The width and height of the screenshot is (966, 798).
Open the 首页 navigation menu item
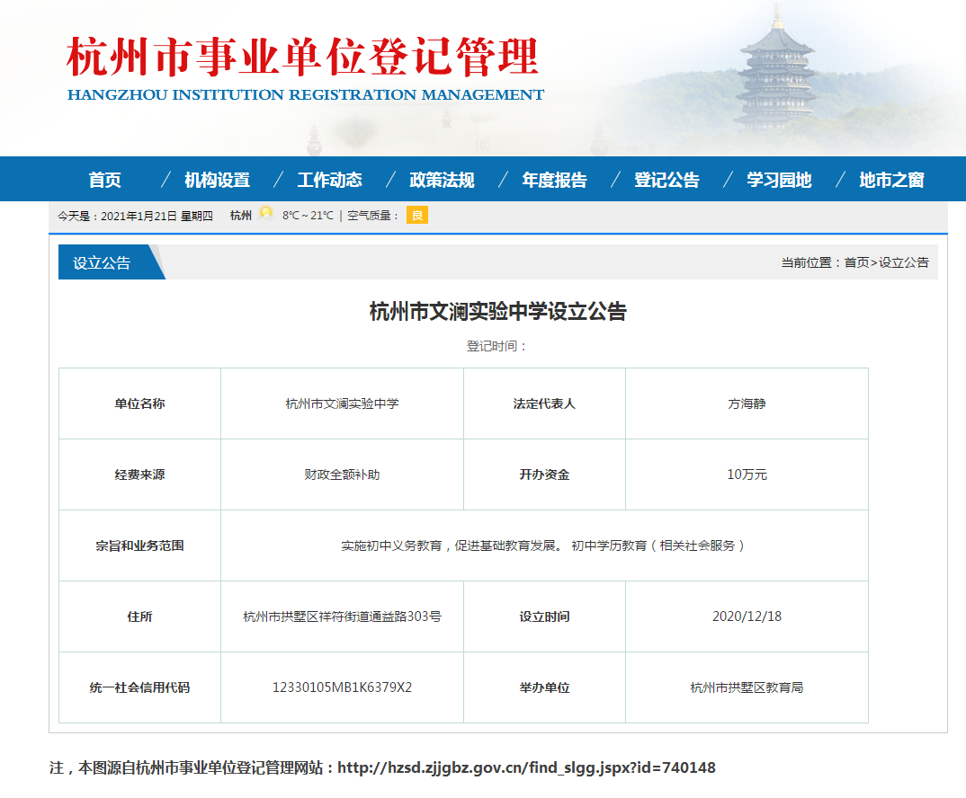(x=104, y=180)
